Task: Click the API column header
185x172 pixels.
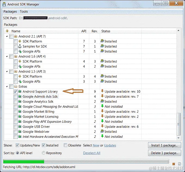Action: pos(84,31)
